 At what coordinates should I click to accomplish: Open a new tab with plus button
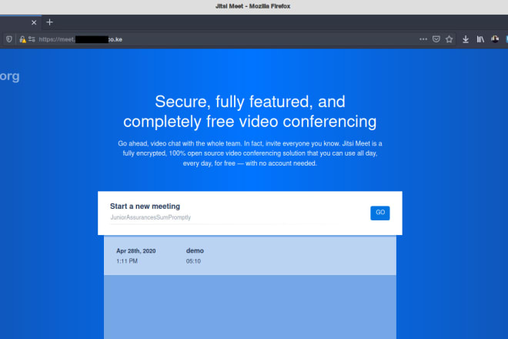(49, 22)
